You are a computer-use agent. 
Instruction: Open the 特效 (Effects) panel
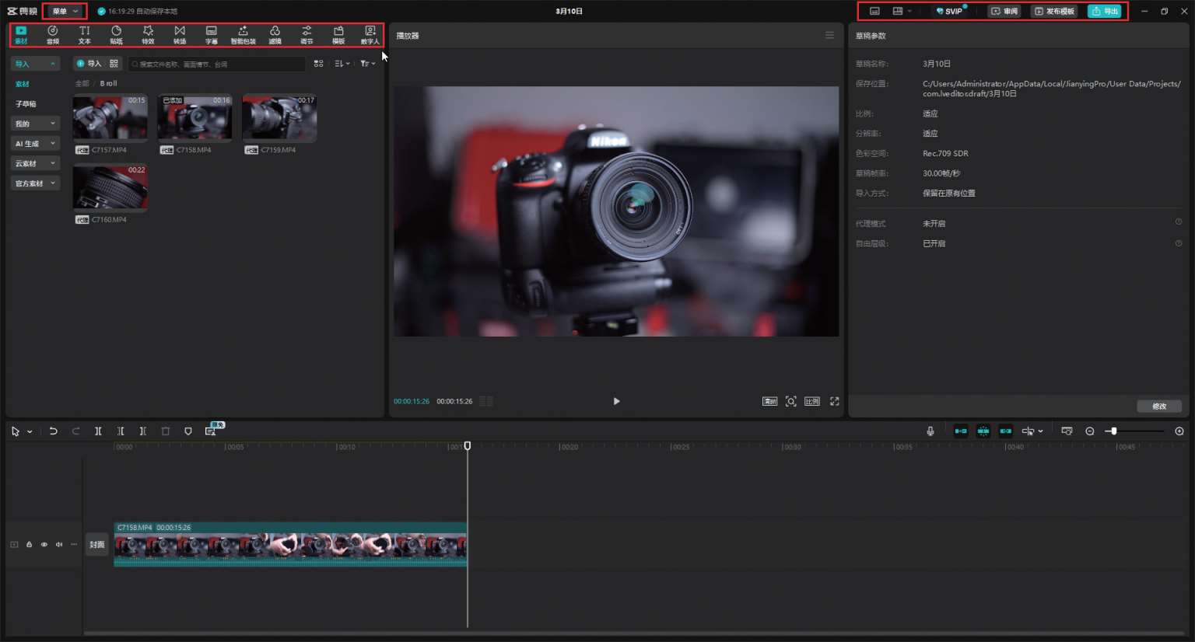coord(148,34)
